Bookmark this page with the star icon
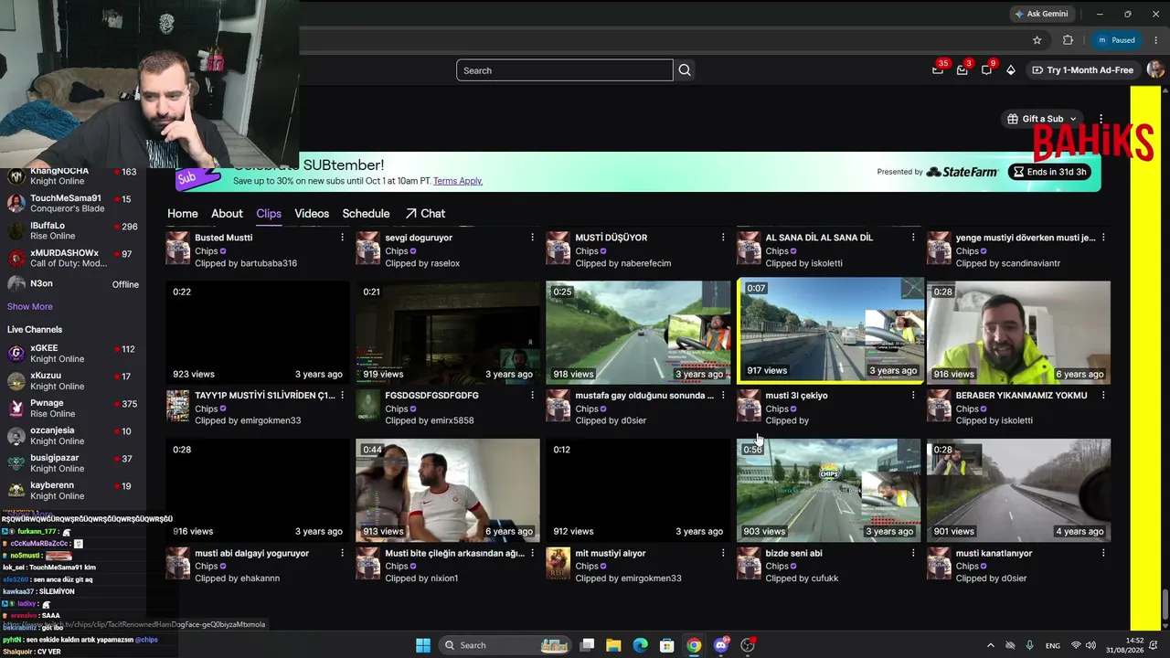 click(x=1037, y=40)
